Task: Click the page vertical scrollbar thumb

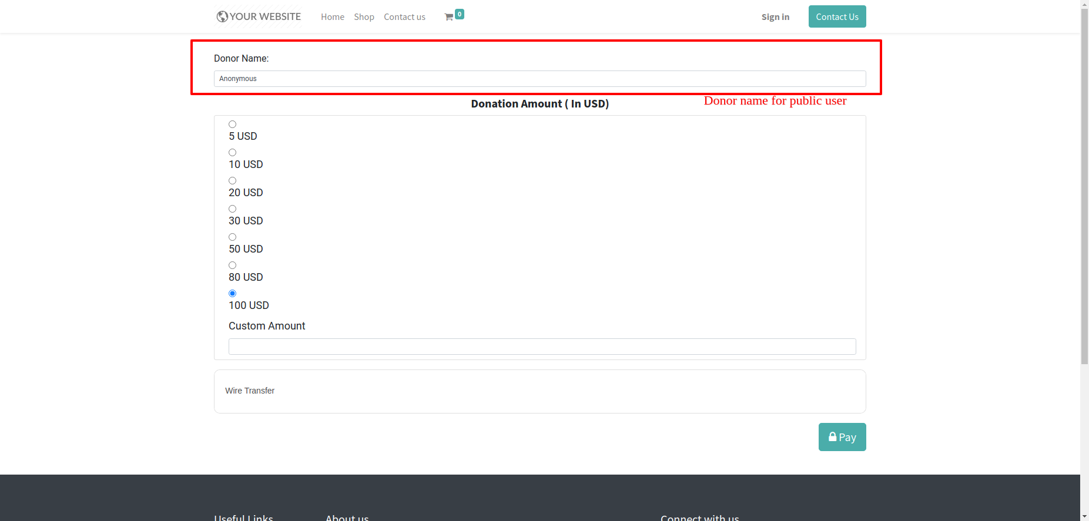Action: [1084, 186]
